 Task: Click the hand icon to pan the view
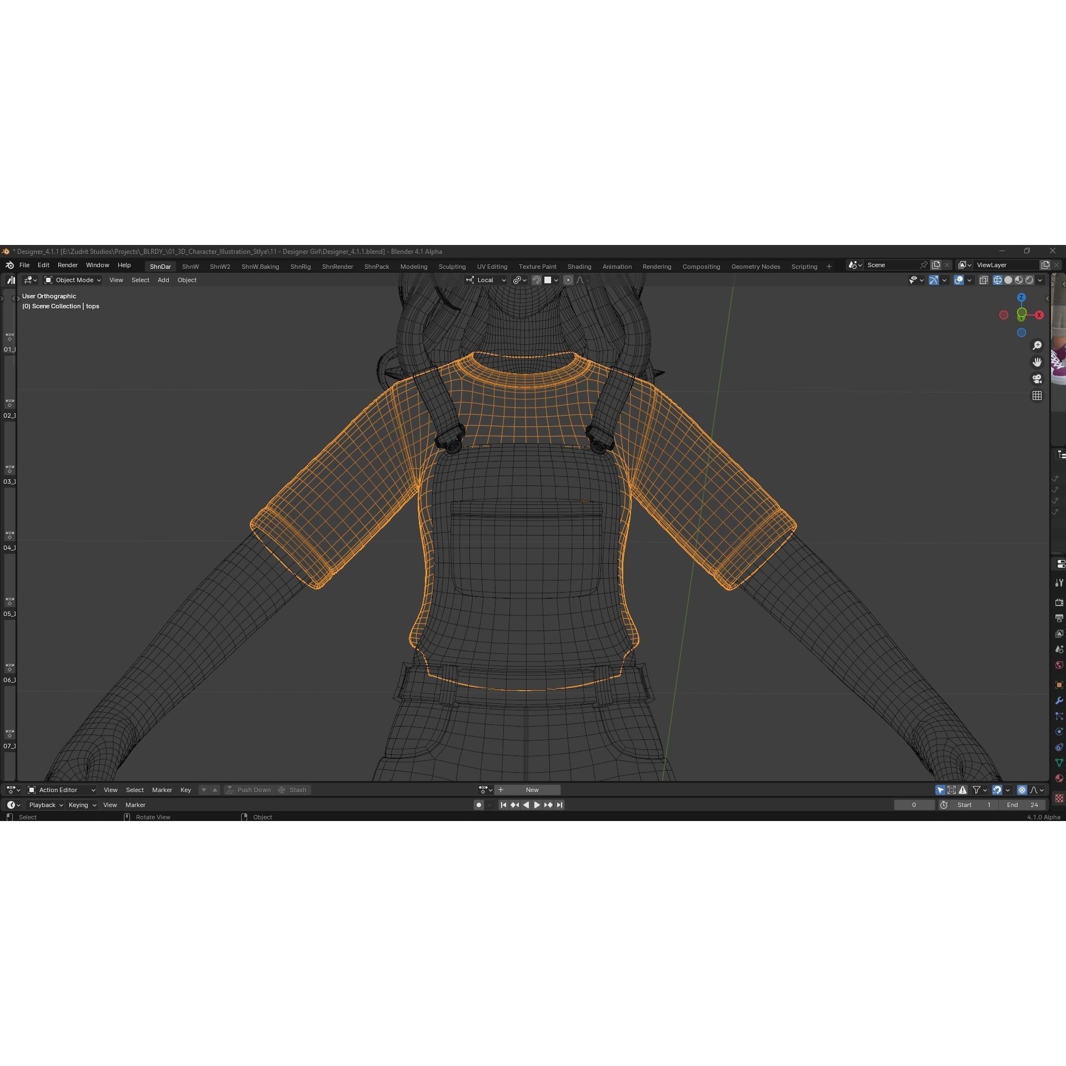pyautogui.click(x=1037, y=362)
